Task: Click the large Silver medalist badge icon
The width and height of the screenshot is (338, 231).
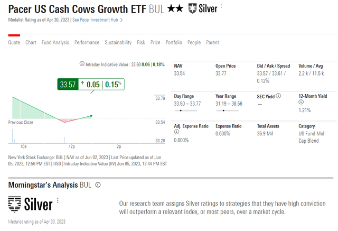Action: pyautogui.click(x=14, y=204)
